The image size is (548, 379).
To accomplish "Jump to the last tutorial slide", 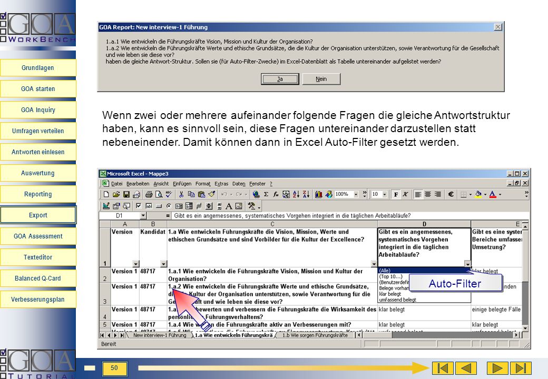I will (521, 368).
